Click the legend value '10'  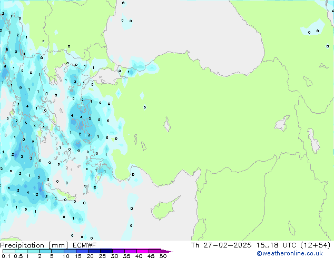coord(66,256)
